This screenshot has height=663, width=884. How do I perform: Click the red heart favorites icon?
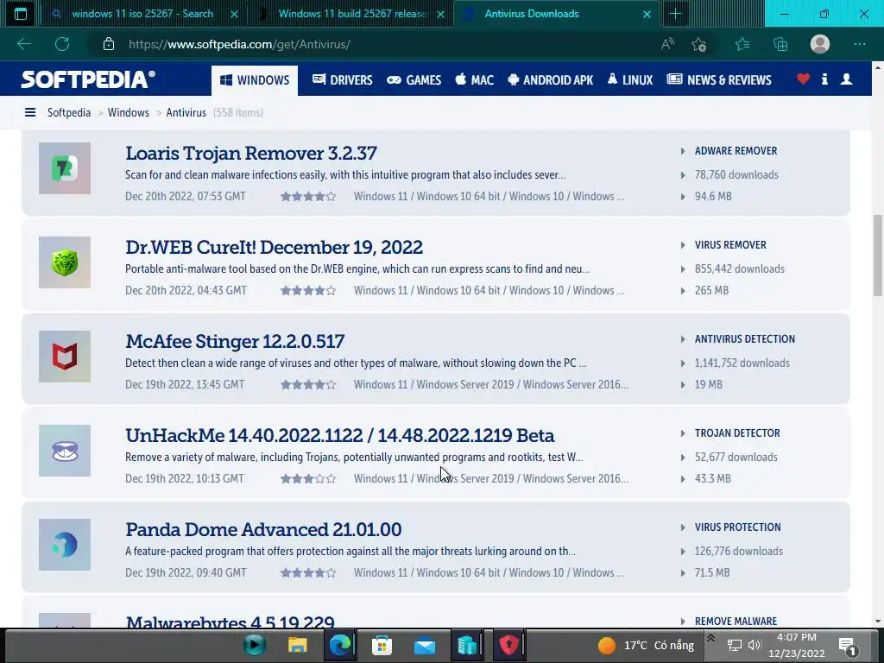[804, 79]
